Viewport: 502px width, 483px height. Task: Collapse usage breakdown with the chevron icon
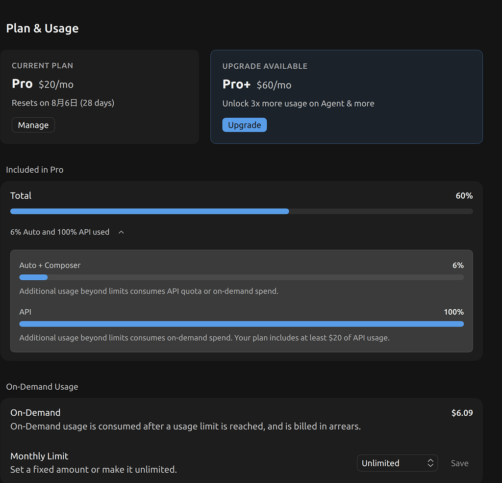tap(122, 232)
